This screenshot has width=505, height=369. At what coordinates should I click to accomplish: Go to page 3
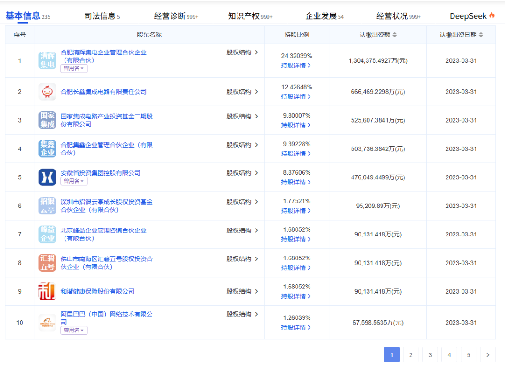[430, 355]
